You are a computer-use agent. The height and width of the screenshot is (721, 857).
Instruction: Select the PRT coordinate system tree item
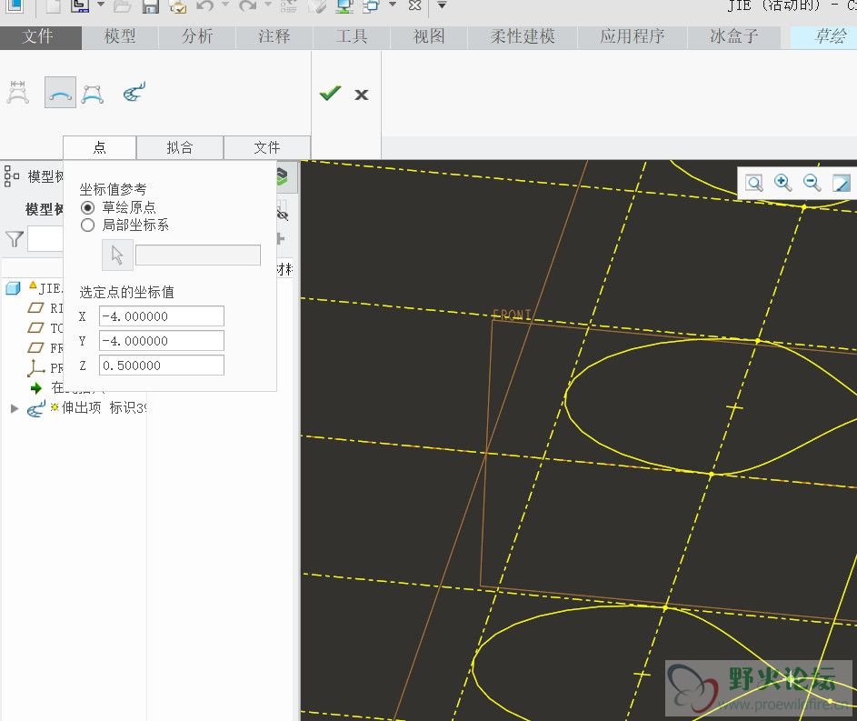[x=45, y=368]
